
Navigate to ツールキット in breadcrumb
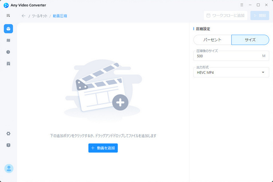(x=40, y=16)
